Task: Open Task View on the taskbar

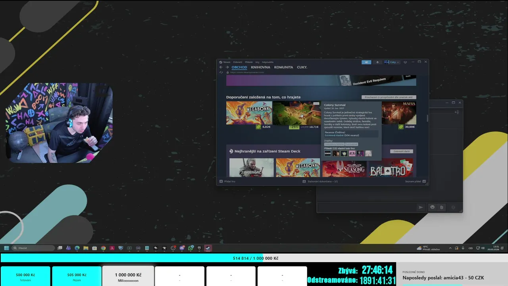Action: (x=60, y=248)
